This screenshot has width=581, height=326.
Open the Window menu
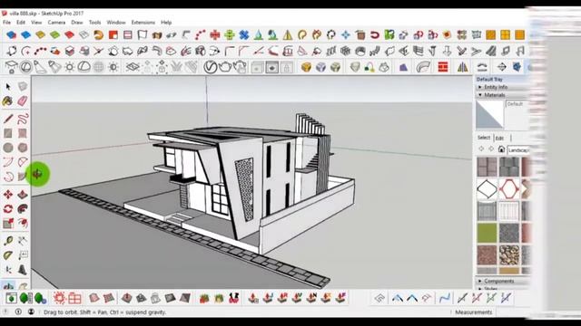pyautogui.click(x=116, y=23)
